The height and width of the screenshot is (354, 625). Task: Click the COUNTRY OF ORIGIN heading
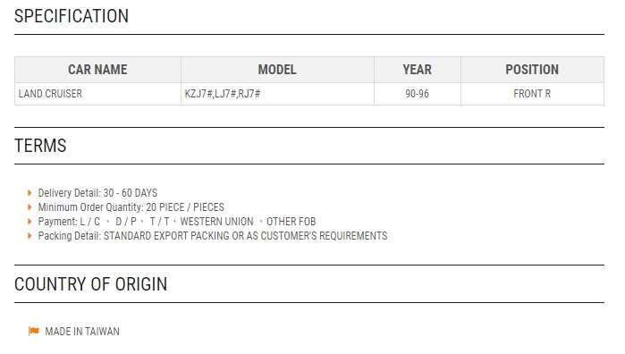coord(90,284)
